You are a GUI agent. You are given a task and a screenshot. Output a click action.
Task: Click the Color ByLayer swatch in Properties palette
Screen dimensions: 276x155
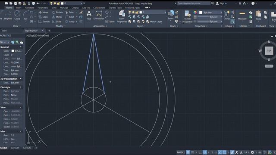pyautogui.click(x=13, y=51)
